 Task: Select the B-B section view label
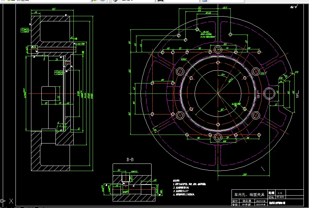point(130,159)
